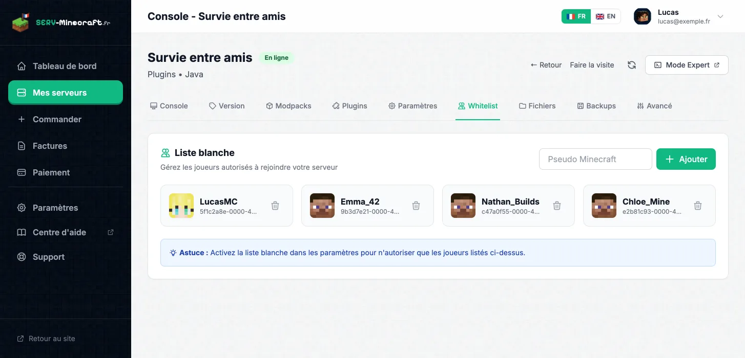This screenshot has height=358, width=745.
Task: Click the SERV-Minecraft.fr logo
Action: tap(61, 22)
